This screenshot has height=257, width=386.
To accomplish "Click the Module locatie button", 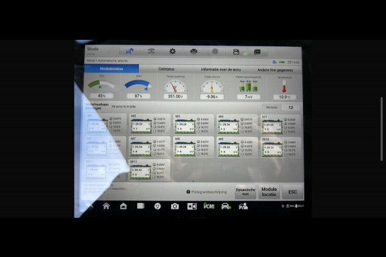I will [x=269, y=192].
